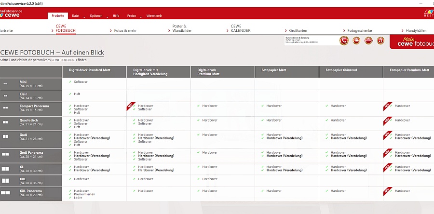Go to CEWE FOTOBUCH navigation section
This screenshot has width=434, height=214.
tap(66, 28)
